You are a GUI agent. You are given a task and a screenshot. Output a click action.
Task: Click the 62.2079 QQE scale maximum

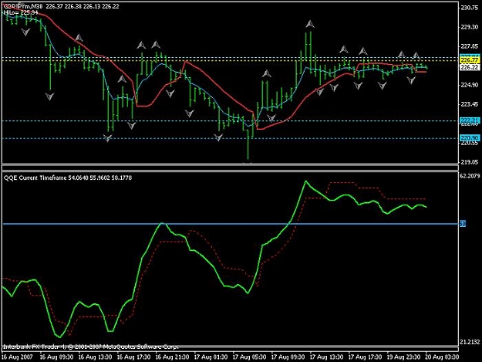coord(470,176)
